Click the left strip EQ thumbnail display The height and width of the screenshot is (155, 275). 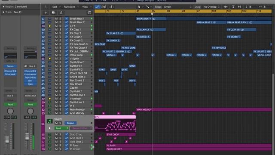[10, 56]
